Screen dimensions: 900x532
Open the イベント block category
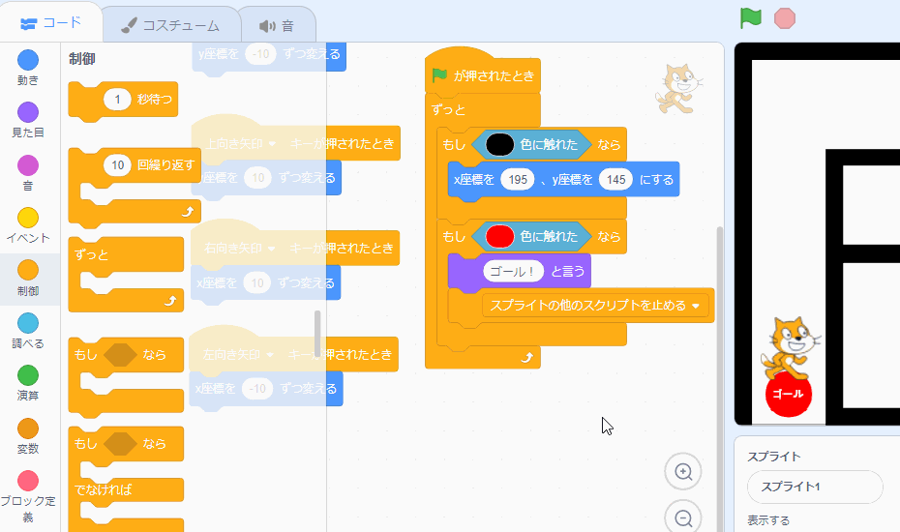(x=28, y=225)
